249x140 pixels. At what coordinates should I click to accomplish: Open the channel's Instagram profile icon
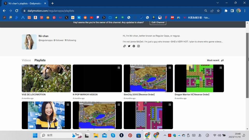[139, 46]
